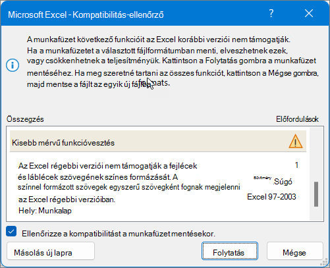This screenshot has width=330, height=268.
Task: Click the blue information icon
Action: [13, 65]
